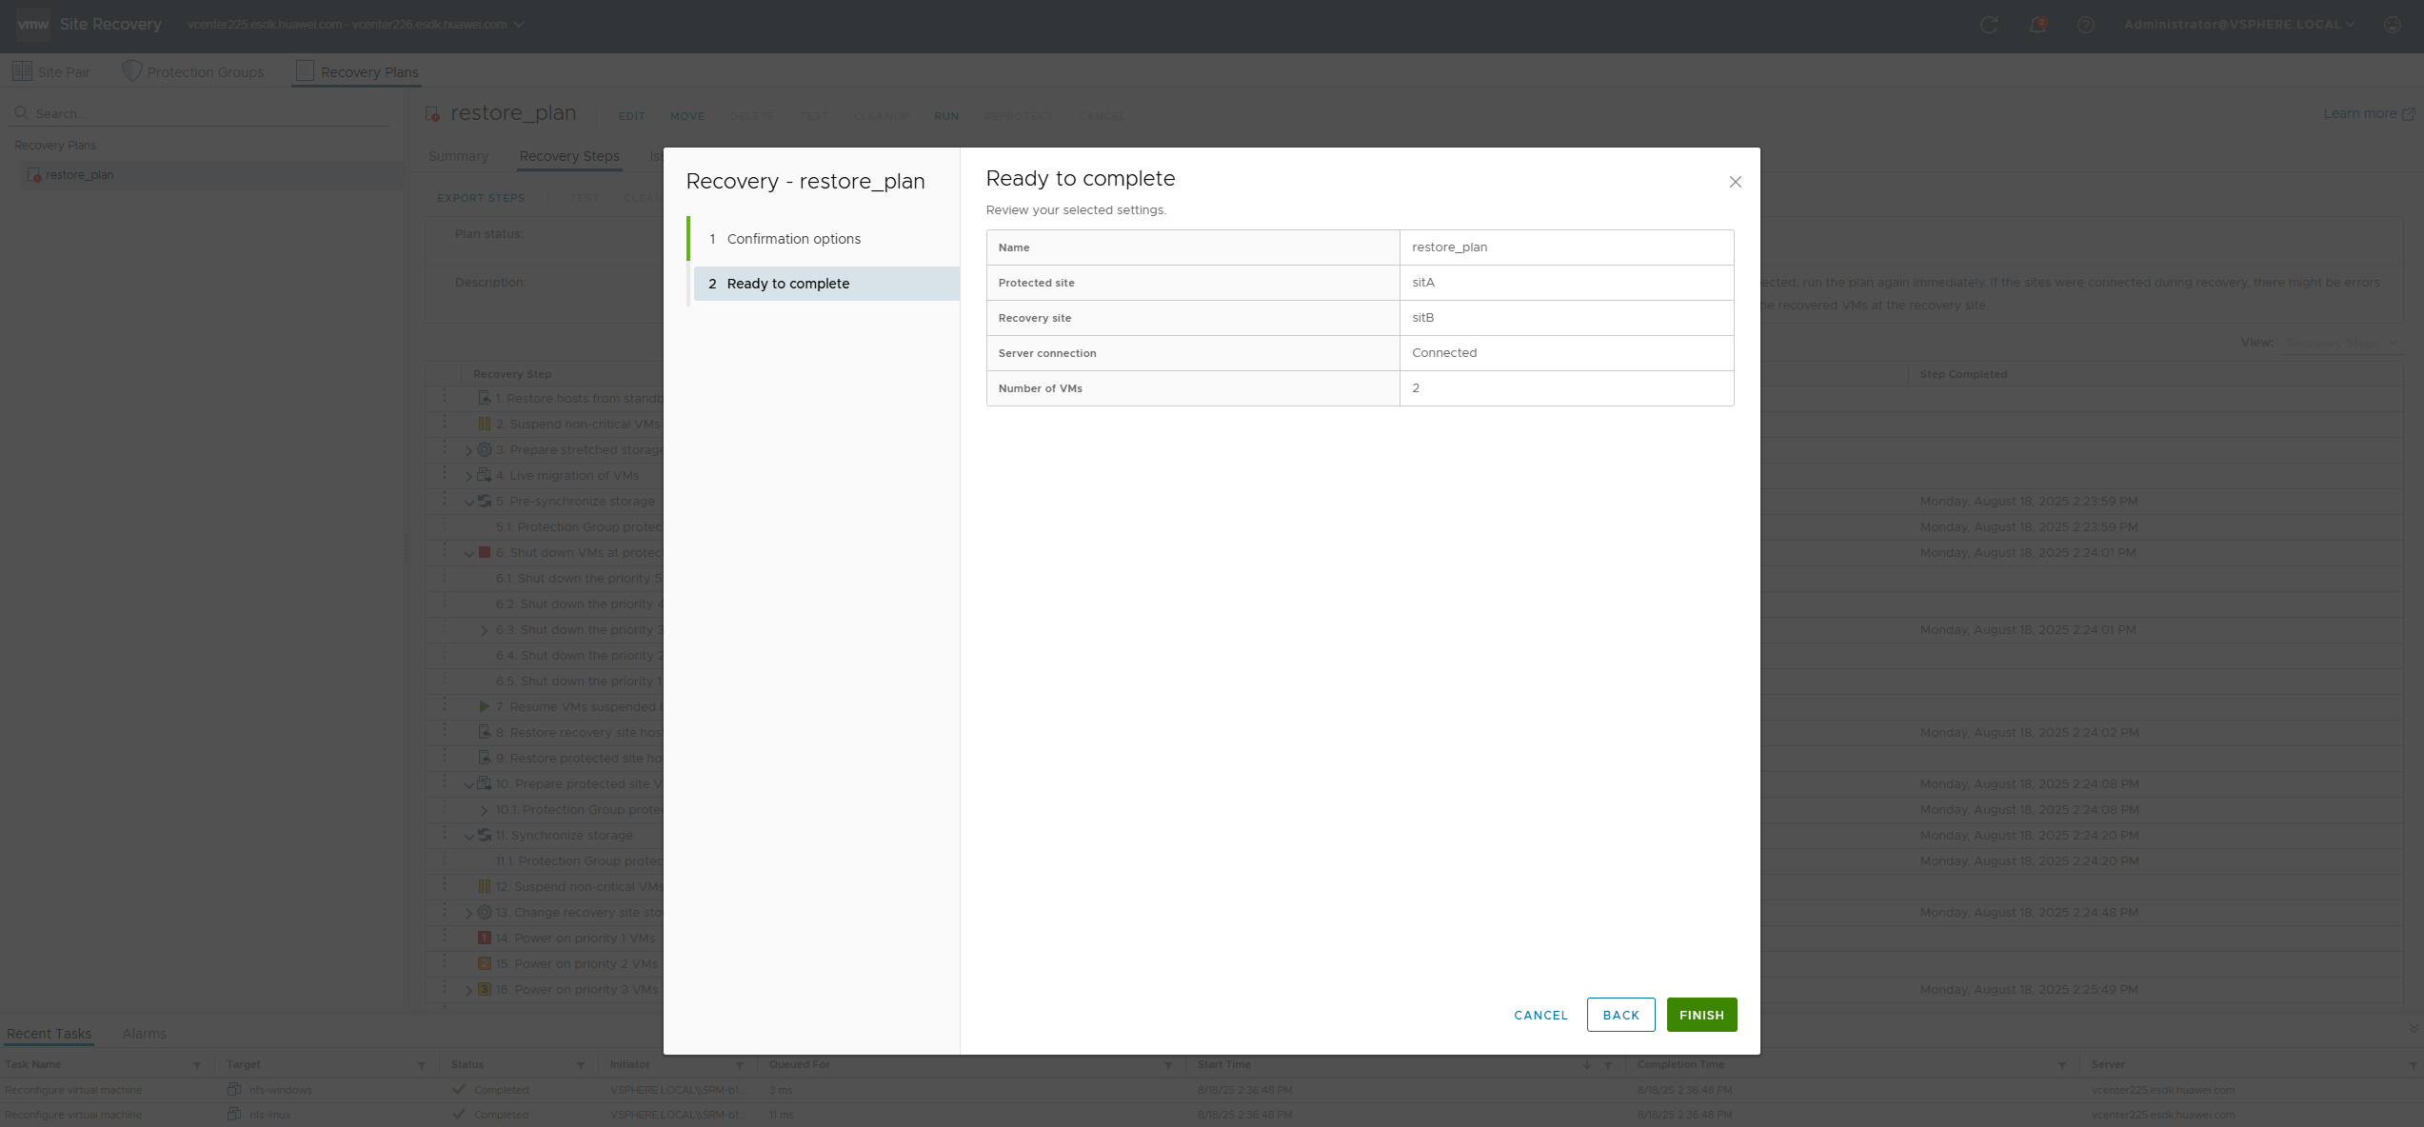Open the notifications bell icon
The height and width of the screenshot is (1127, 2424).
pyautogui.click(x=2037, y=25)
